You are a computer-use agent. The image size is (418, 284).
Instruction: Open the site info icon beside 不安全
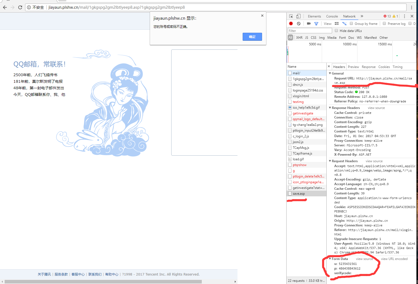click(29, 7)
